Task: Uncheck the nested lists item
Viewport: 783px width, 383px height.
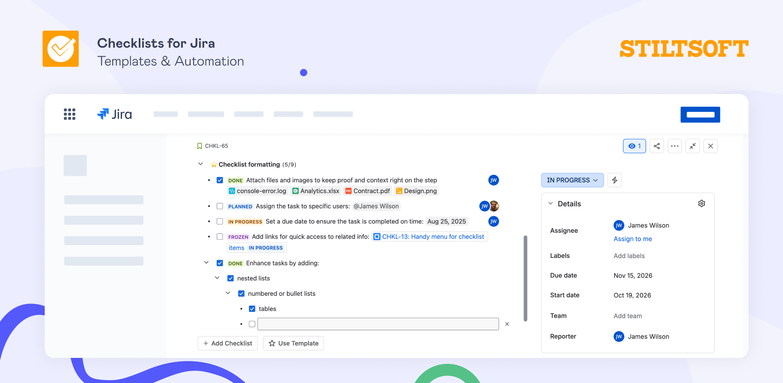Action: [230, 278]
